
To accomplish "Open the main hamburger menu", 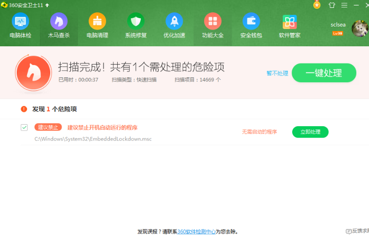I will 344,5.
